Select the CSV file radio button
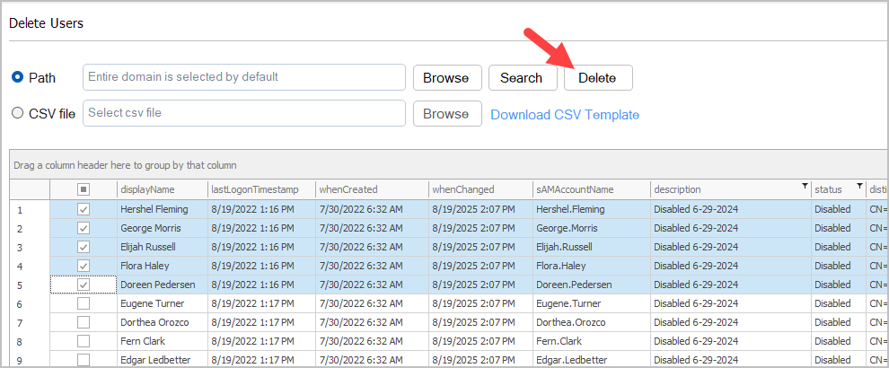 click(17, 113)
